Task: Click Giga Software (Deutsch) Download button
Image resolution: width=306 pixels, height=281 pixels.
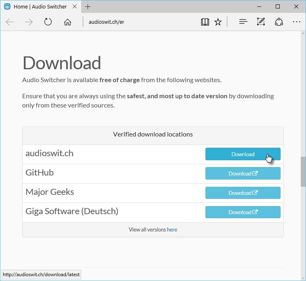Action: 243,212
